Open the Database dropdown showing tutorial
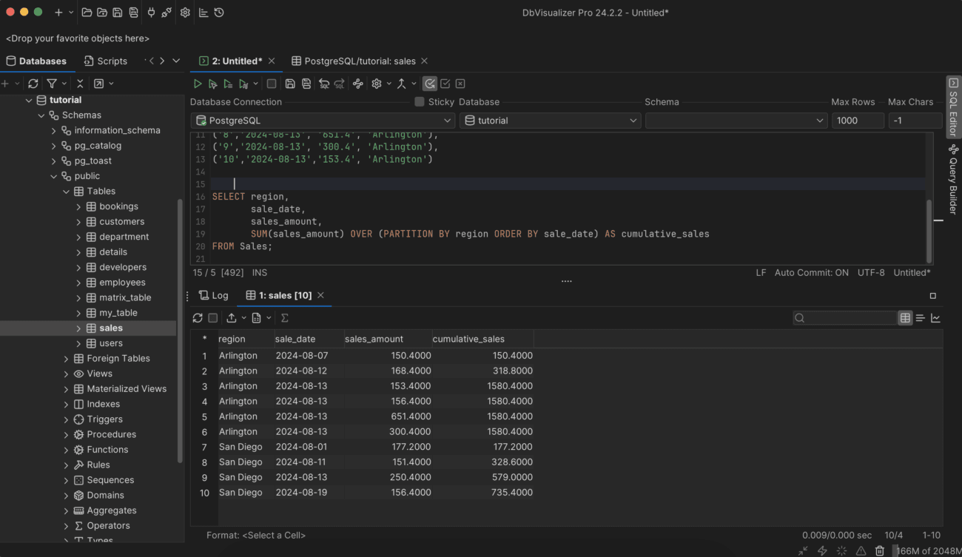The image size is (962, 557). point(550,120)
